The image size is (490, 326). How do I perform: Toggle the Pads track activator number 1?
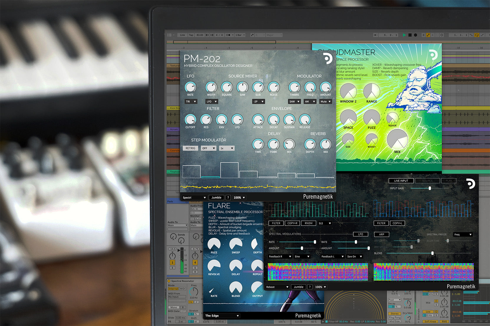(172, 262)
